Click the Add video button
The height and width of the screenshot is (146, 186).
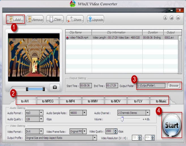pyautogui.click(x=15, y=19)
